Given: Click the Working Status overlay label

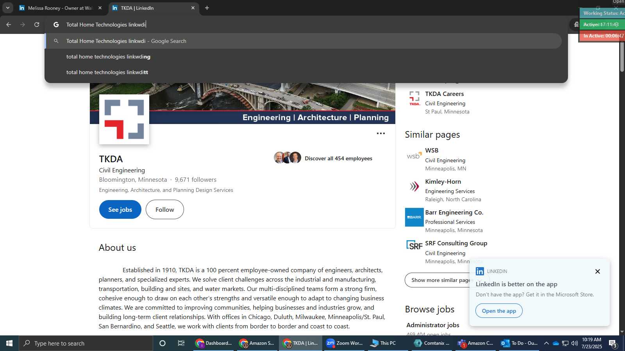Looking at the screenshot, I should (602, 13).
